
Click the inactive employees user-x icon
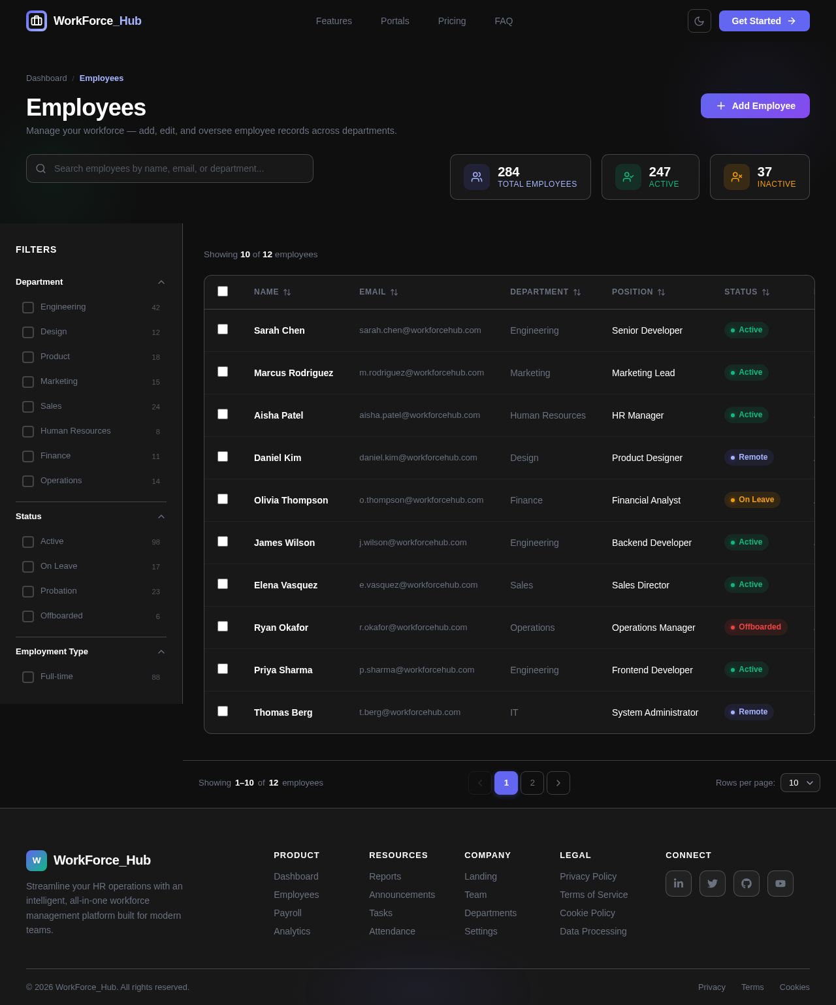(737, 177)
